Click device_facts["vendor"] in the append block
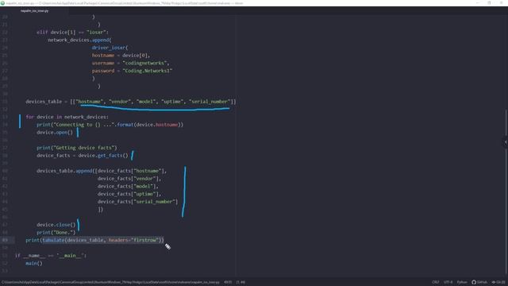 [x=129, y=178]
